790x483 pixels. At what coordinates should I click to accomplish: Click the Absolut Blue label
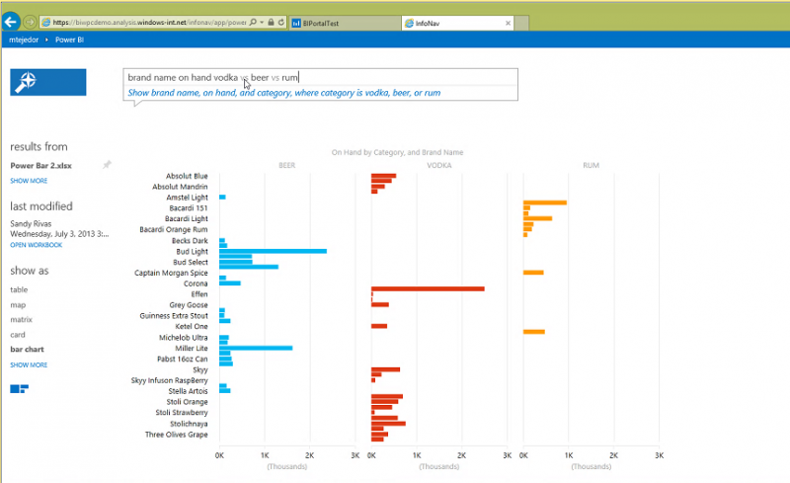pyautogui.click(x=187, y=176)
